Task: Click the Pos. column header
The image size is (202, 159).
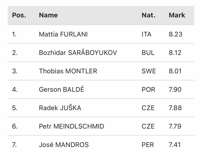Action: [19, 15]
